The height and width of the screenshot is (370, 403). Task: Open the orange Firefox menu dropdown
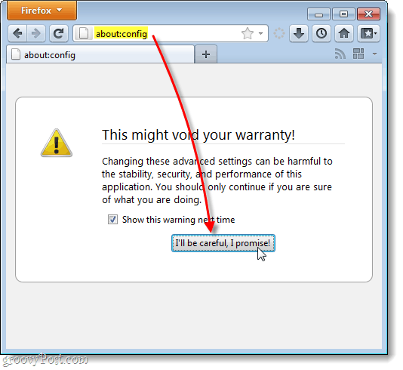click(42, 11)
